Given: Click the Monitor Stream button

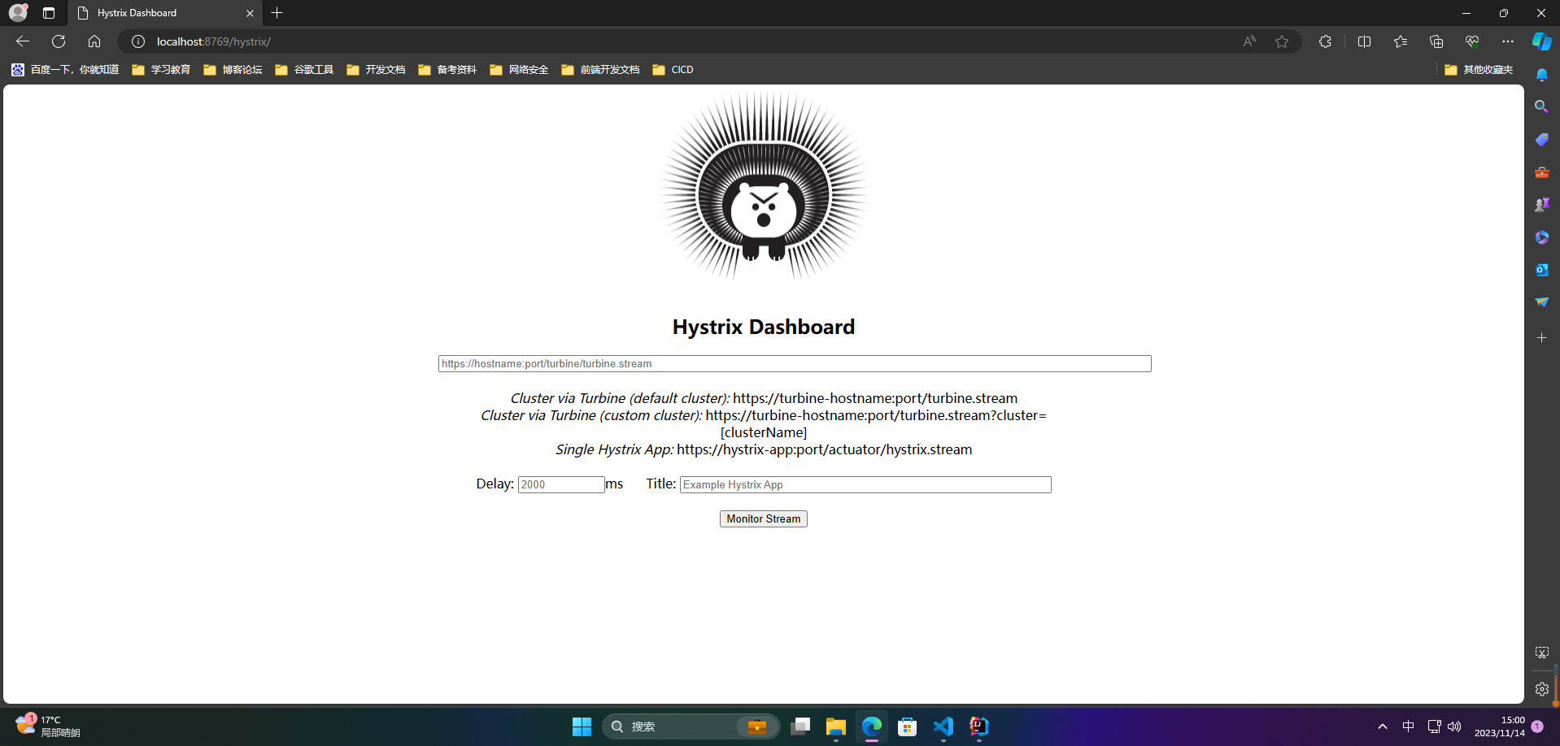Looking at the screenshot, I should 763,518.
